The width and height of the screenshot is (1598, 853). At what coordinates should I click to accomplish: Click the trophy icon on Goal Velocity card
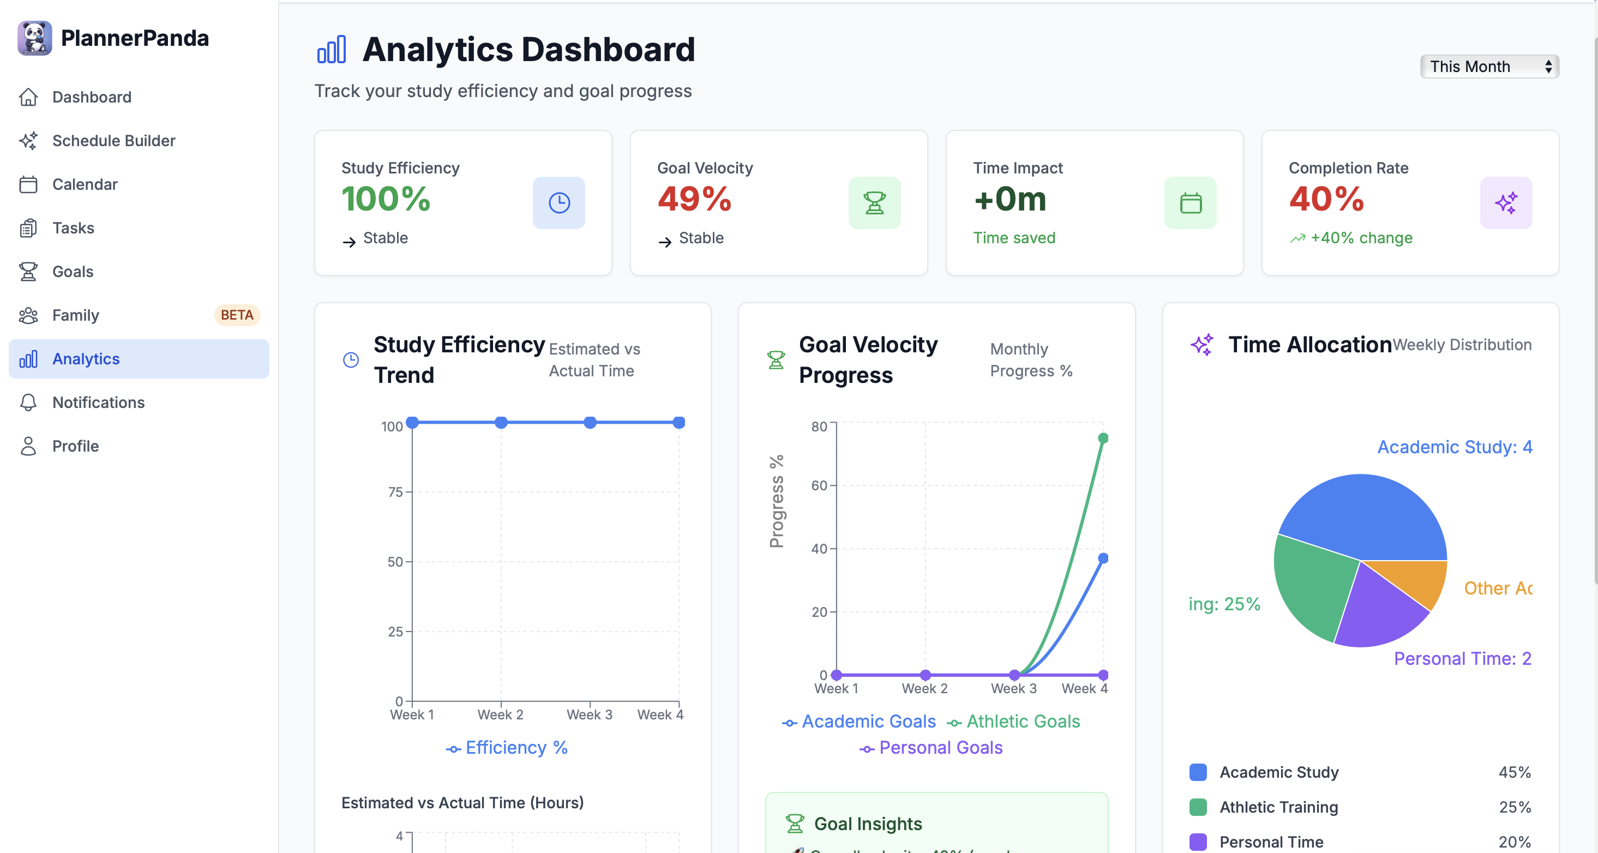874,203
